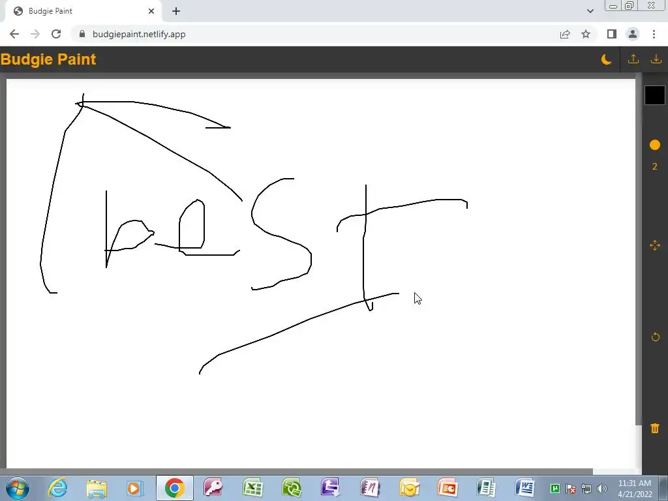Launch OneNote from the taskbar
The height and width of the screenshot is (501, 668).
[x=369, y=488]
